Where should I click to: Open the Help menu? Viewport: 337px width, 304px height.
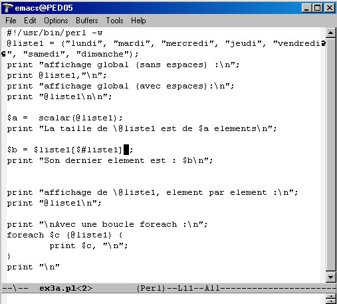138,21
